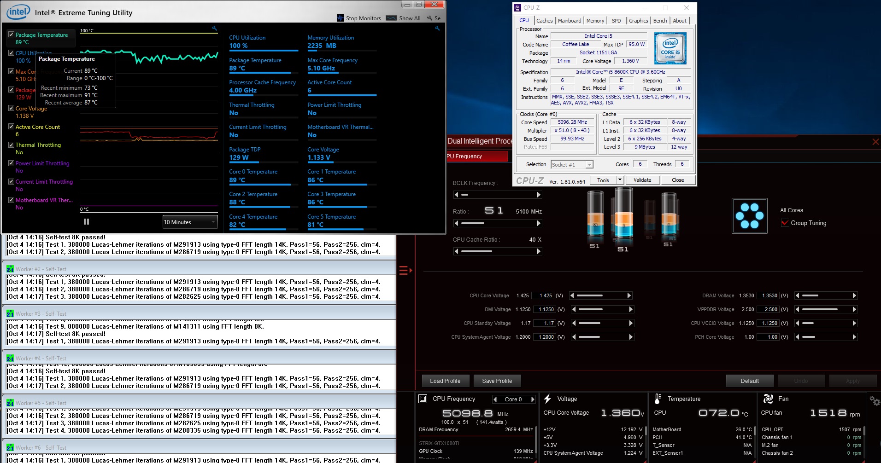Click the CPU-Z Validate button
Viewport: 881px width, 463px height.
point(642,180)
